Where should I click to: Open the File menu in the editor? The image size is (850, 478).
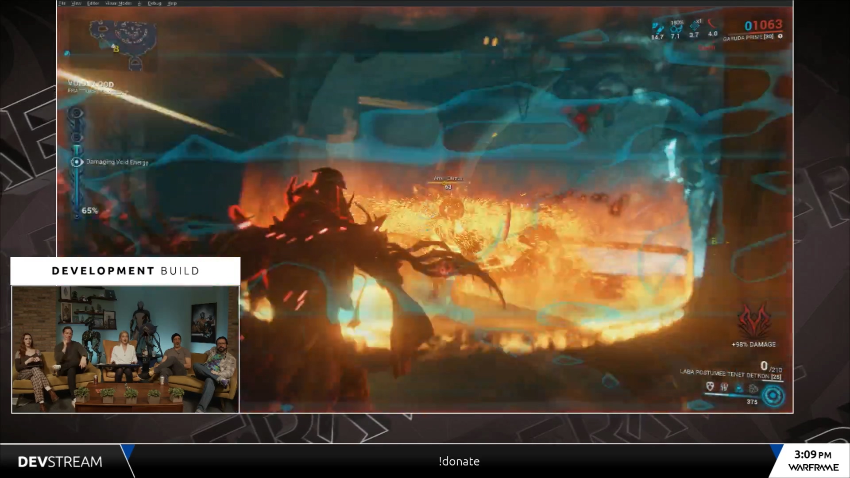pyautogui.click(x=62, y=3)
